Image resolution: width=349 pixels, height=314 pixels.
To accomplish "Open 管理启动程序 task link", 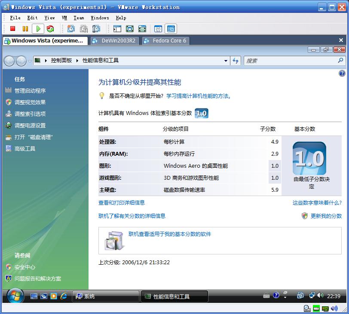I will [30, 91].
